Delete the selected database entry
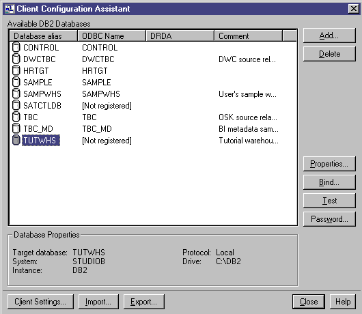362x314 pixels. [x=329, y=54]
